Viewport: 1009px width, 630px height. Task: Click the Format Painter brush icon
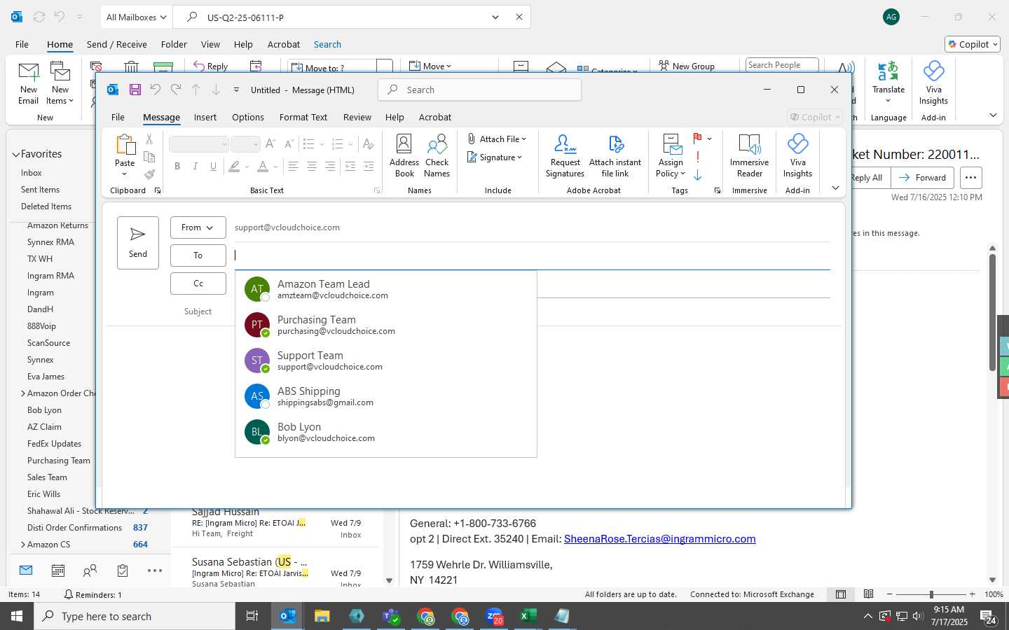[x=149, y=174]
